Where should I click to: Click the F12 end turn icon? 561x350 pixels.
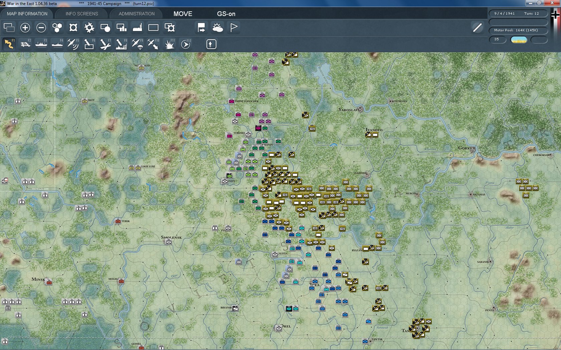[186, 44]
